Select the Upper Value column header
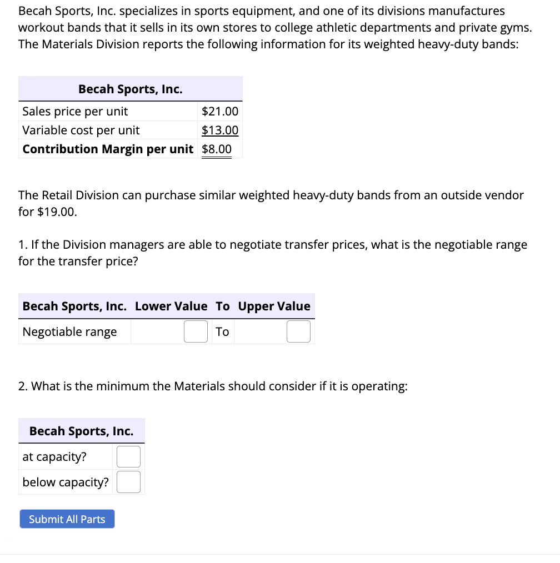 [x=274, y=306]
